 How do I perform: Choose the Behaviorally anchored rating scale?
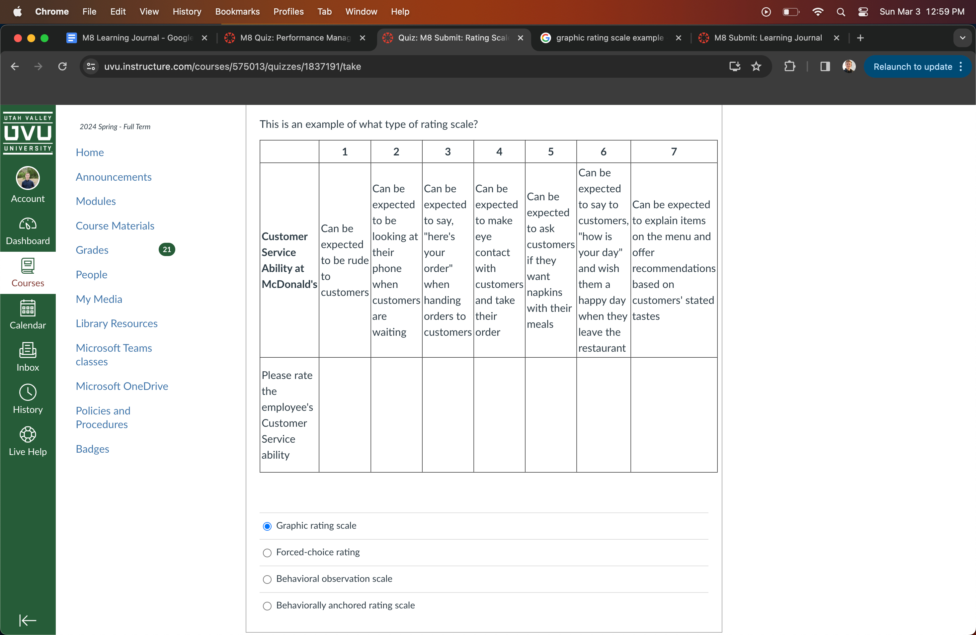[267, 606]
